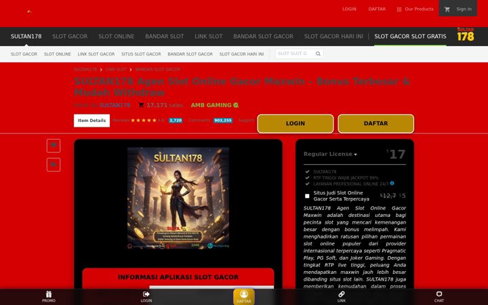
Task: Open BANDAR SLOT GACOR main navigation item
Action: pos(263,37)
